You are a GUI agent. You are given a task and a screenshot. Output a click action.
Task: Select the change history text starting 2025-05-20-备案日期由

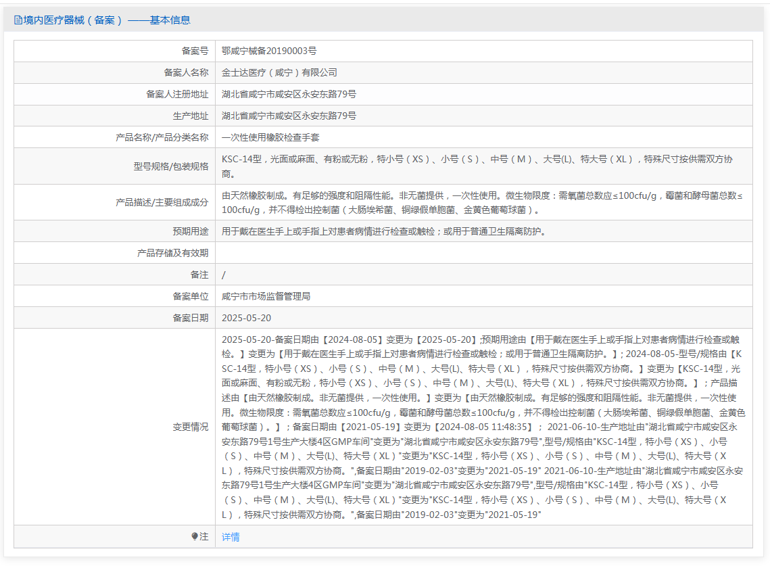[x=483, y=427]
